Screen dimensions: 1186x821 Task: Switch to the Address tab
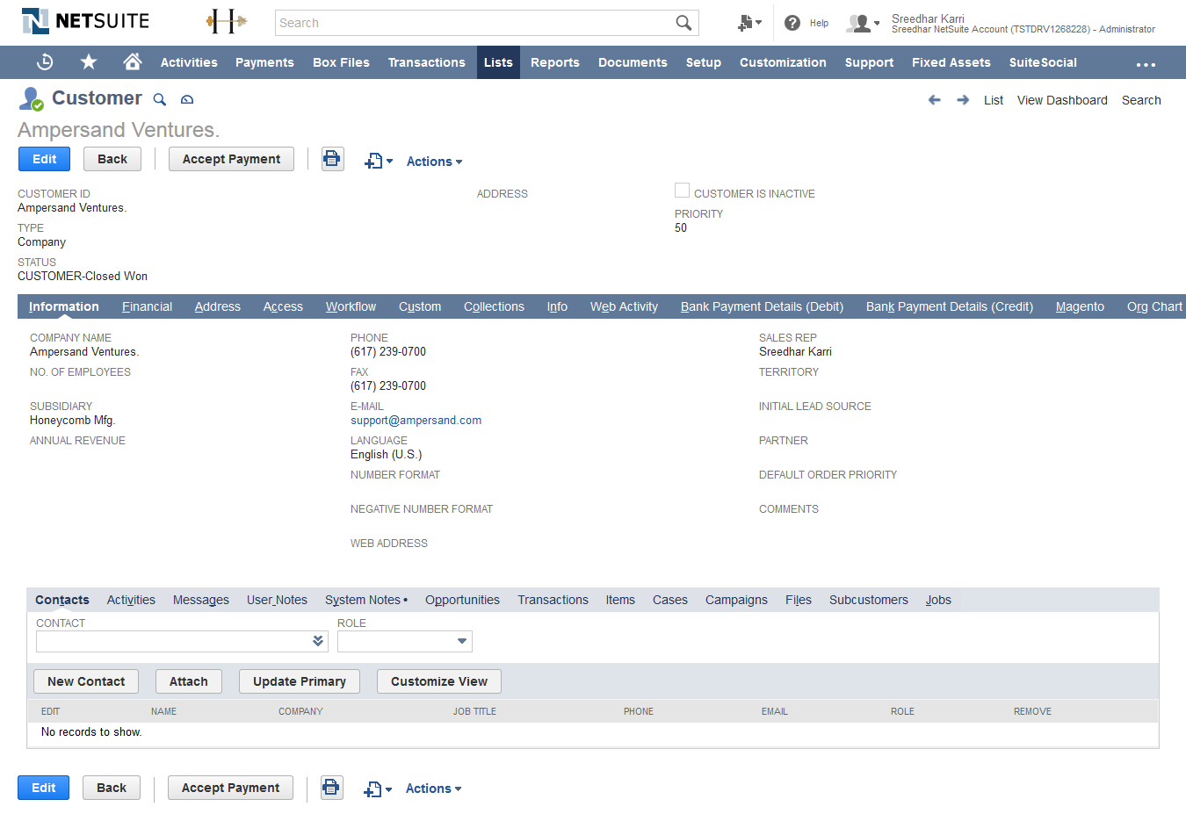pos(218,306)
